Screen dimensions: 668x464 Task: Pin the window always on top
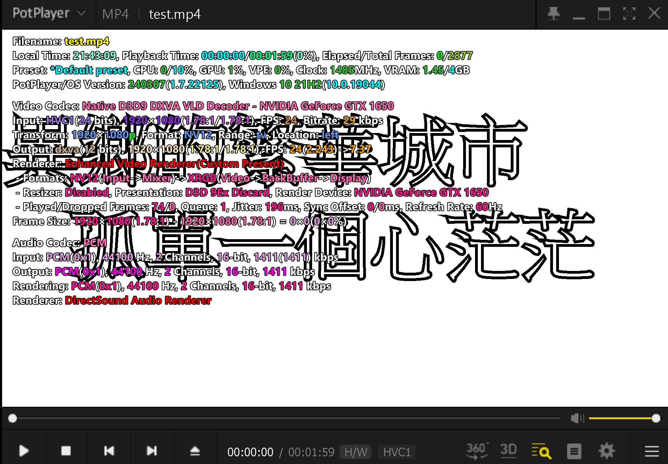(554, 14)
